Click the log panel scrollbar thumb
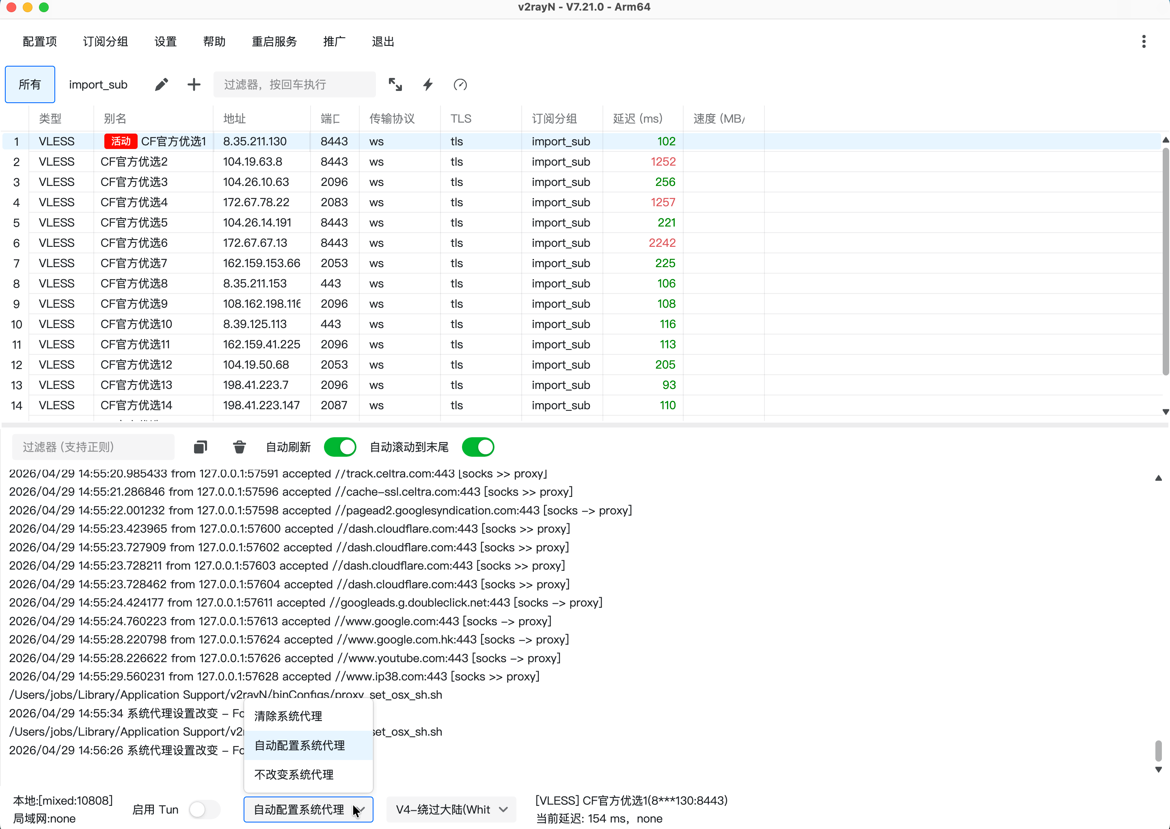This screenshot has height=829, width=1170. [x=1158, y=750]
